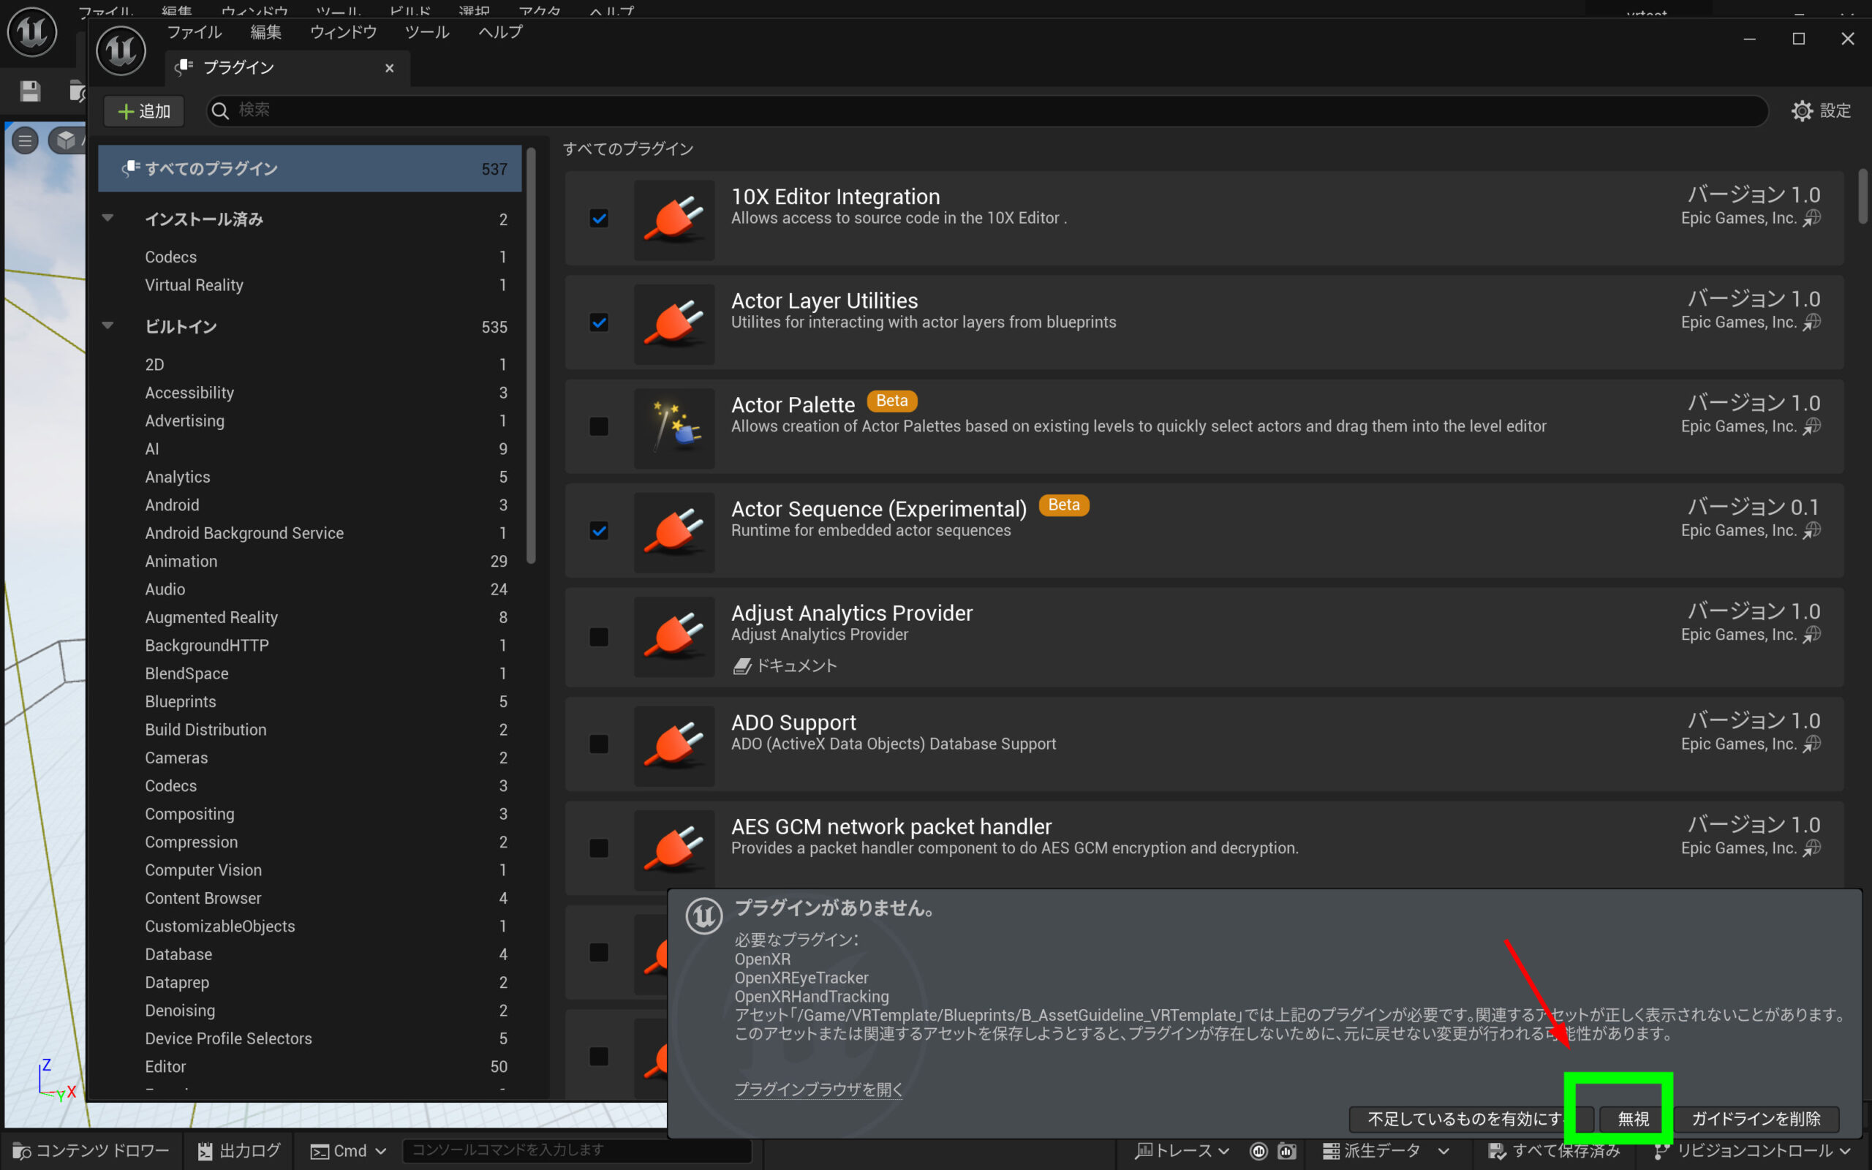Click the 10X Editor Integration plug icon
This screenshot has height=1170, width=1872.
tap(673, 220)
